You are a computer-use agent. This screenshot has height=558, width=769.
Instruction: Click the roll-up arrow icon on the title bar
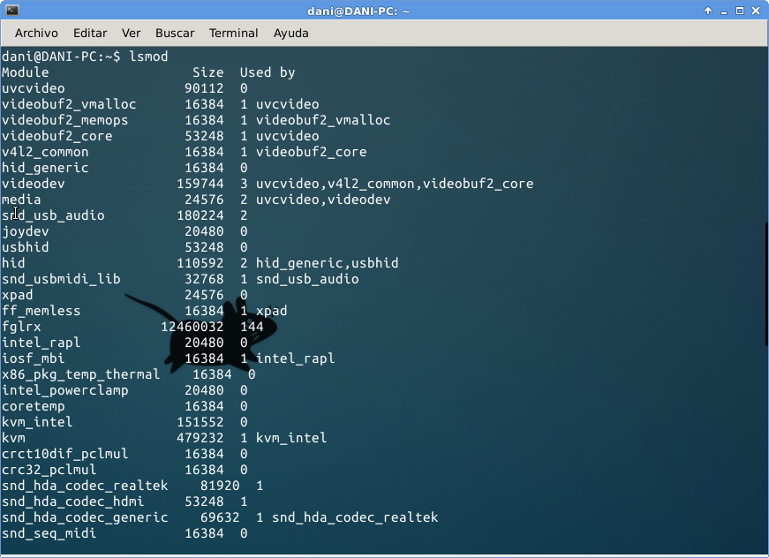(x=708, y=10)
